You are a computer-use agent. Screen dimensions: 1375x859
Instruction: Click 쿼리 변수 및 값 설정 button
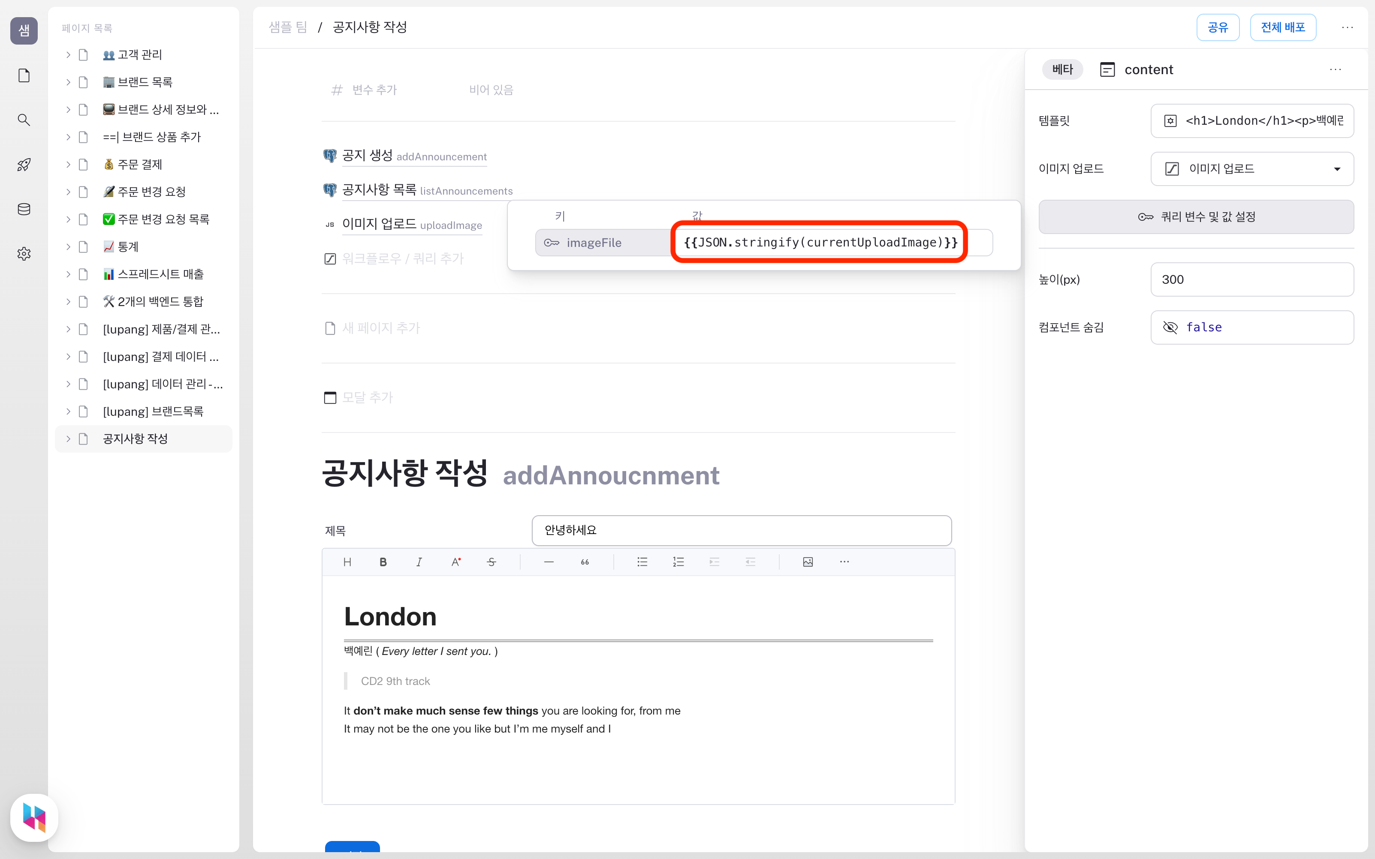[x=1196, y=217]
